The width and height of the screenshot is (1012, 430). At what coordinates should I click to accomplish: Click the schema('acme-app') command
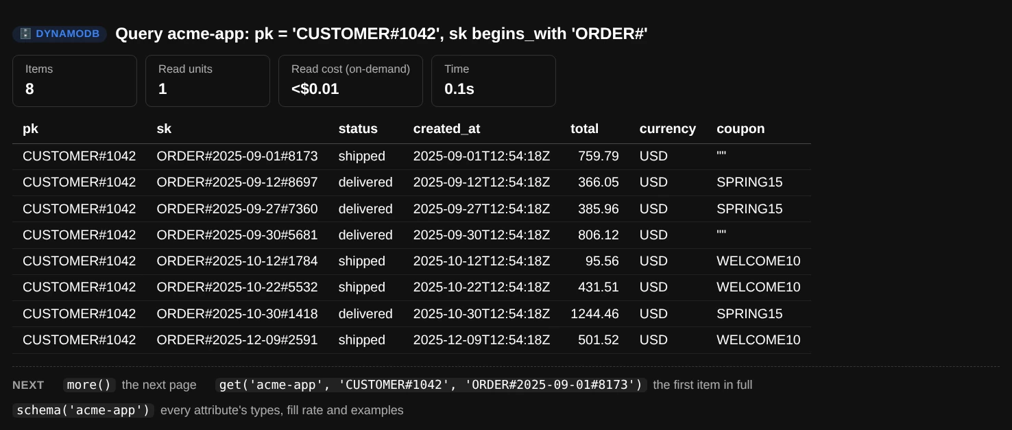coord(83,410)
